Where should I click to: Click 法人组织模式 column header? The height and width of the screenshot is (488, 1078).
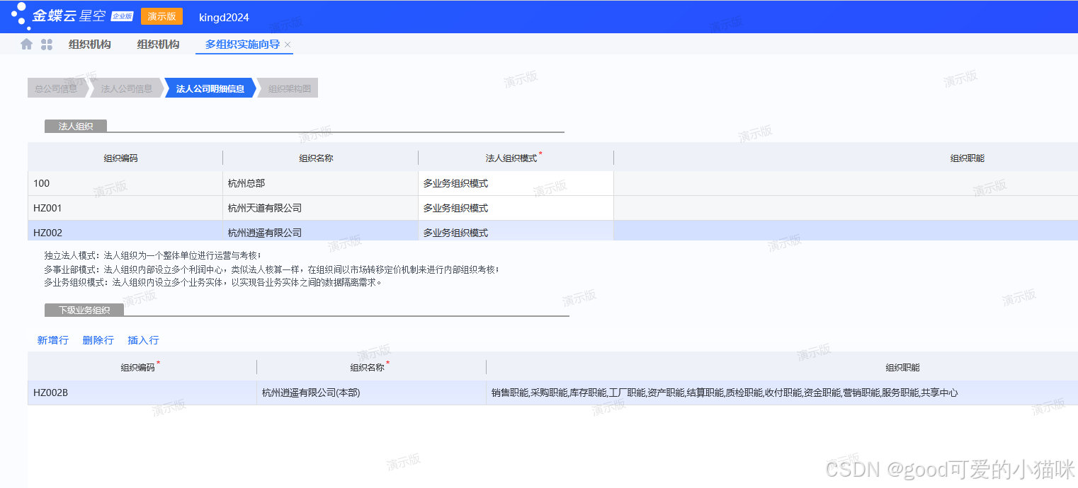[516, 158]
